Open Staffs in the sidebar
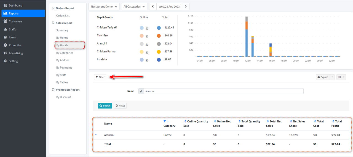This screenshot has width=353, height=157. point(23,29)
